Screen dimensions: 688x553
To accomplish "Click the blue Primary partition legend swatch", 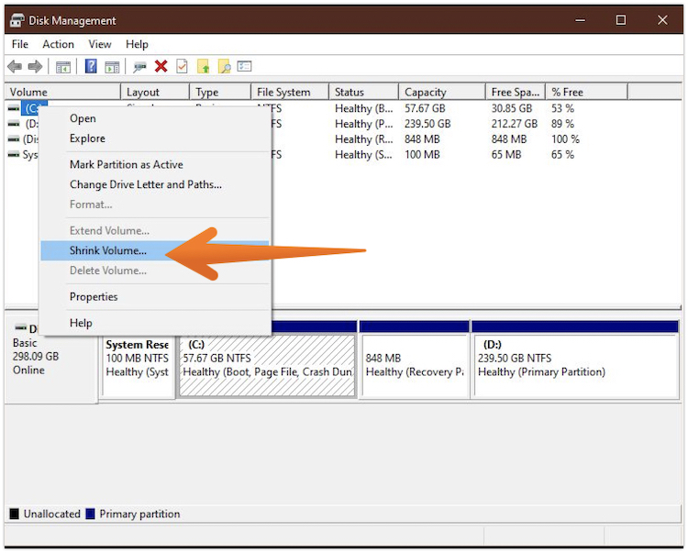I will 90,514.
